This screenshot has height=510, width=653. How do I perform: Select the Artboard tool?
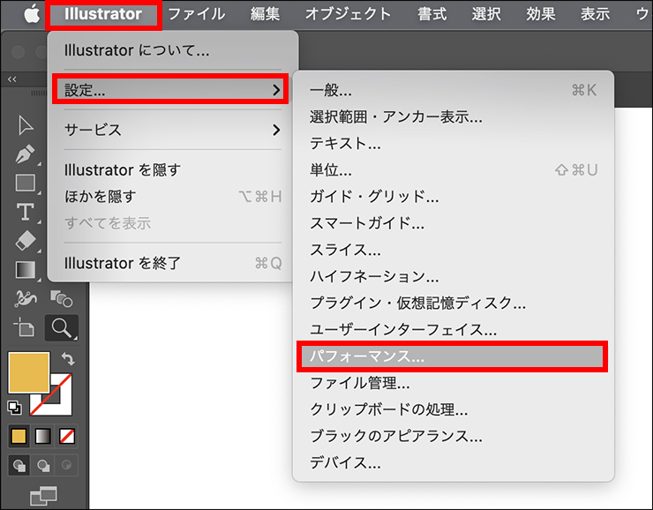coord(26,327)
